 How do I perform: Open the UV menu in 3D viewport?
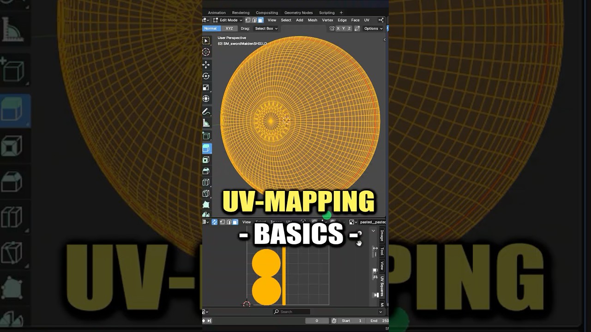(367, 20)
